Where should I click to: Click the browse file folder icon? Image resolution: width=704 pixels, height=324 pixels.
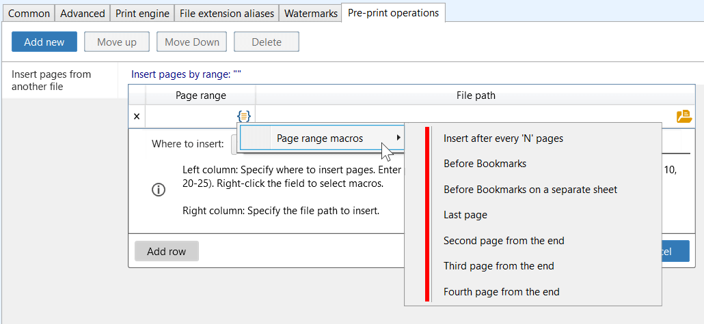click(x=683, y=117)
